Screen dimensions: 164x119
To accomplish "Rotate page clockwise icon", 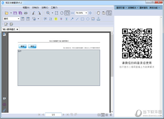I will (39, 13).
